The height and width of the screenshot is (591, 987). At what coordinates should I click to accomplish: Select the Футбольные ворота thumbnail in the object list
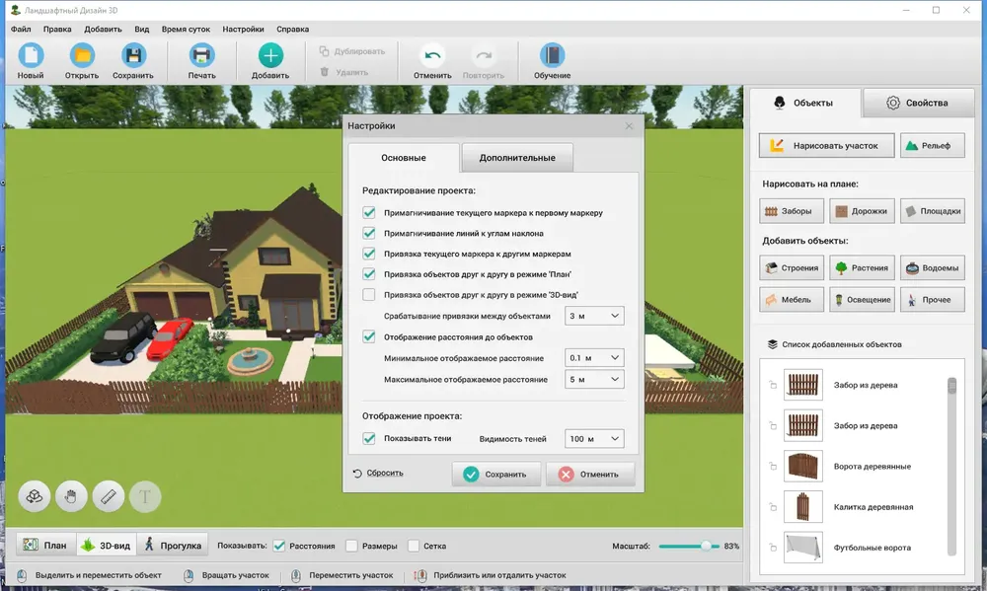(803, 548)
